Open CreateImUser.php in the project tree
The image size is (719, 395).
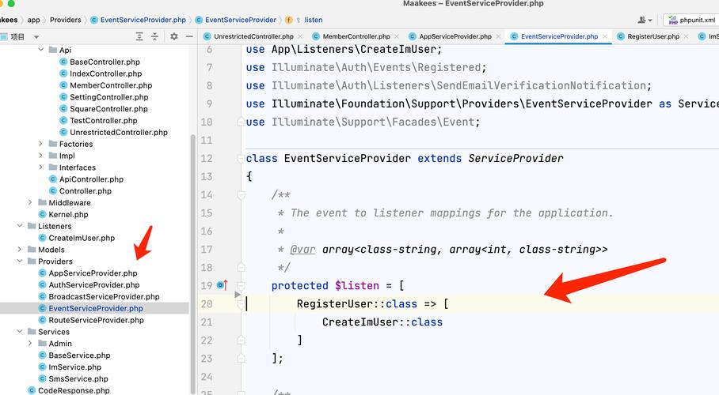point(82,238)
